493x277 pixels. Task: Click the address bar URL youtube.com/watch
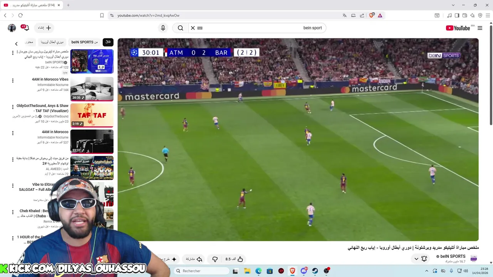pyautogui.click(x=148, y=15)
